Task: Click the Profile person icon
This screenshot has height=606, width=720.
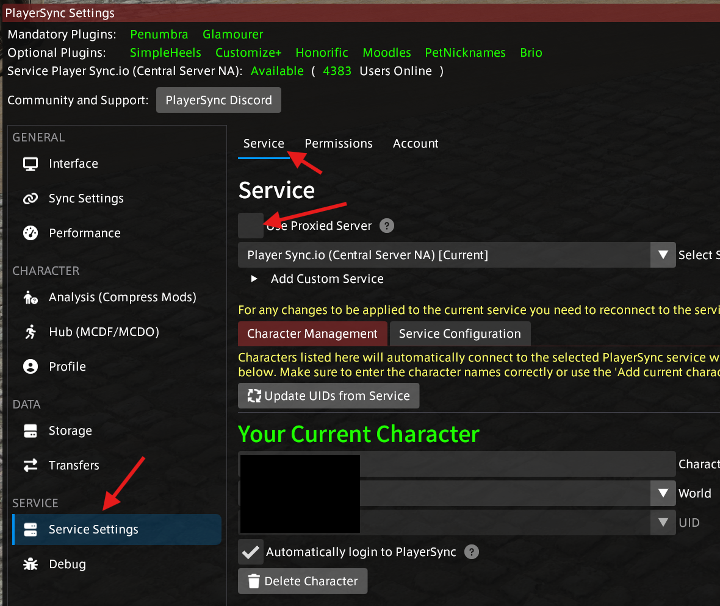Action: pos(30,367)
